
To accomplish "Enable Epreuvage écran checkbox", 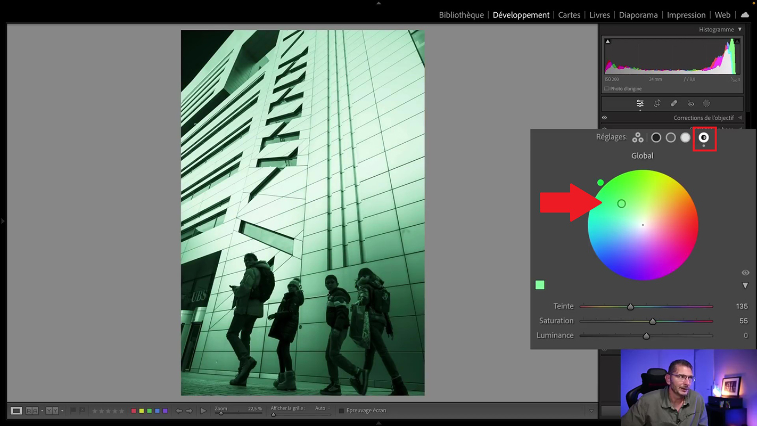I will [341, 411].
